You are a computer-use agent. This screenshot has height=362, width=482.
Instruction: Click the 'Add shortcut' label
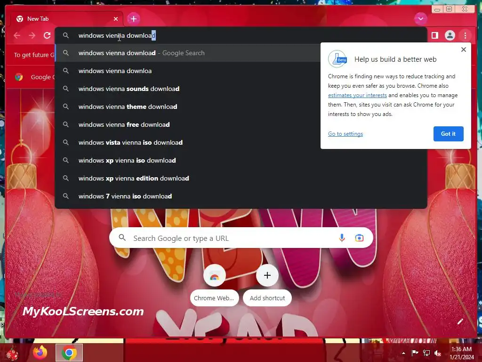coord(267,298)
